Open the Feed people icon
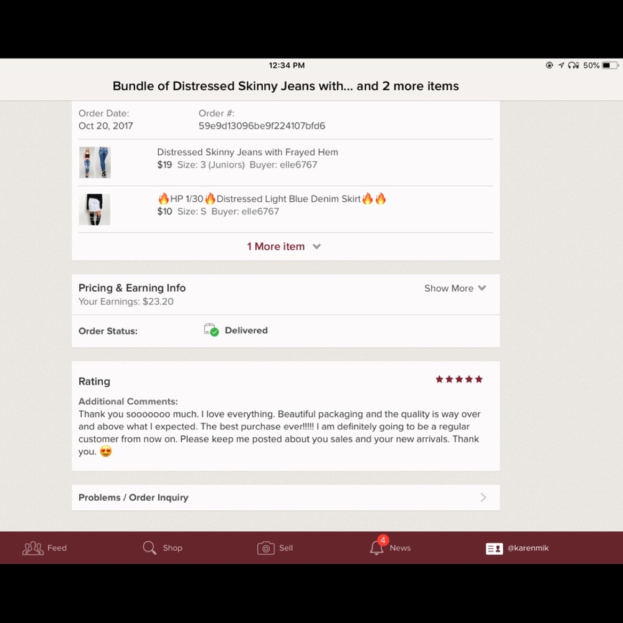Screen dimensions: 623x623 tap(33, 548)
